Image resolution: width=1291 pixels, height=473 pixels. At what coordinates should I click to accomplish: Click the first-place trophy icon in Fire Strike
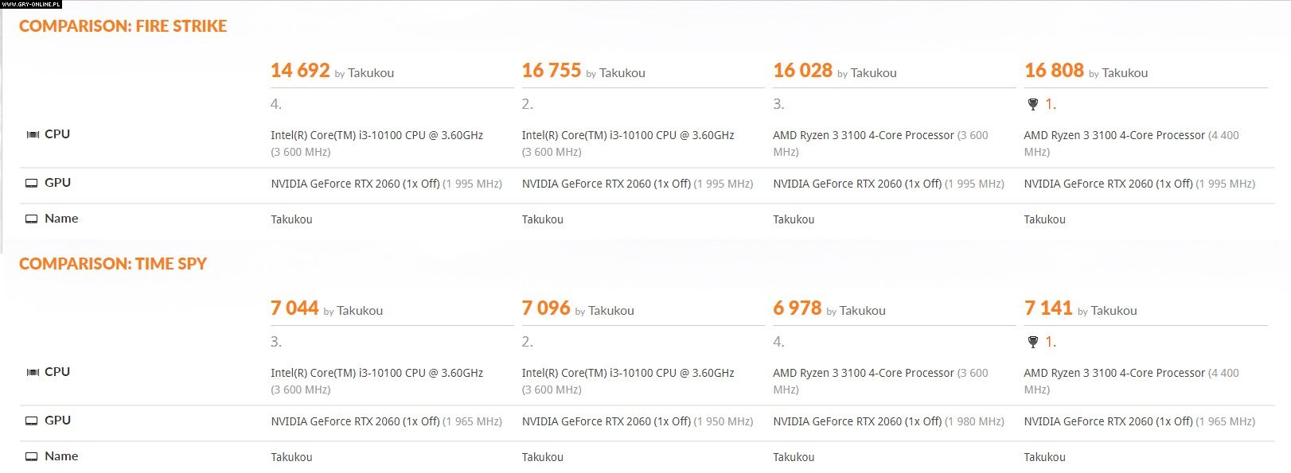point(1033,104)
